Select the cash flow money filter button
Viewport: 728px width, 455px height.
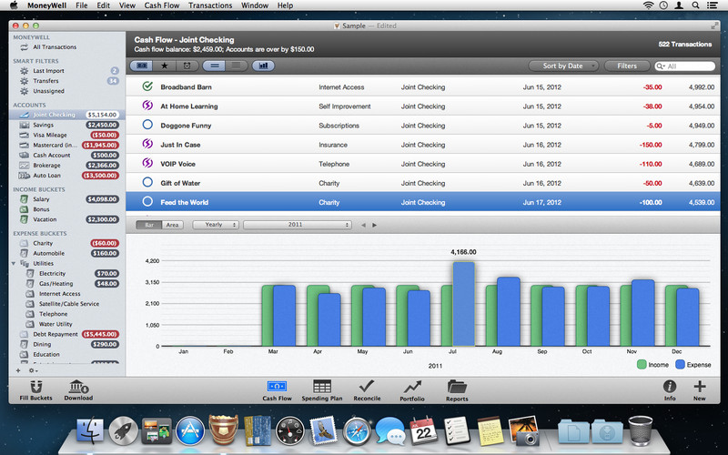[x=141, y=66]
